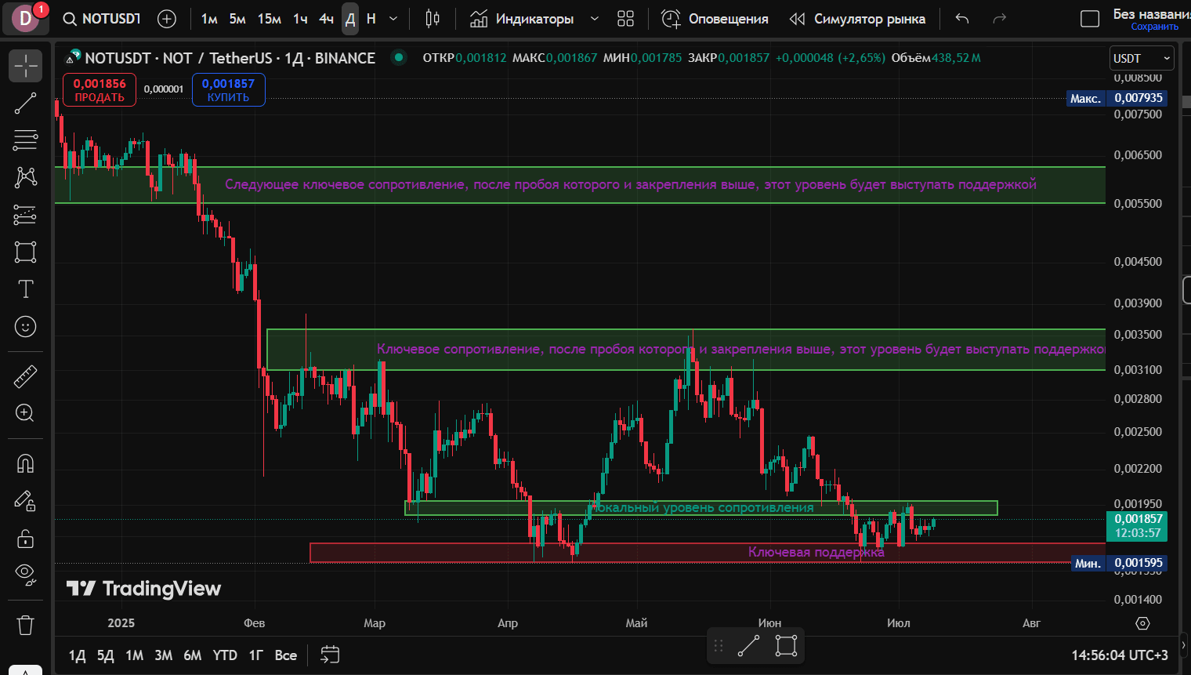The height and width of the screenshot is (675, 1191).
Task: Switch to the daily Д timeframe
Action: (x=350, y=19)
